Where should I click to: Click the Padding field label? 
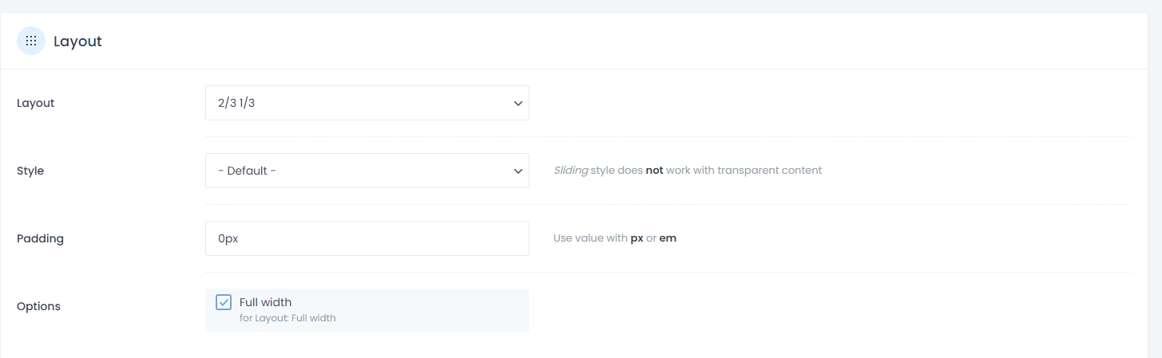point(40,238)
